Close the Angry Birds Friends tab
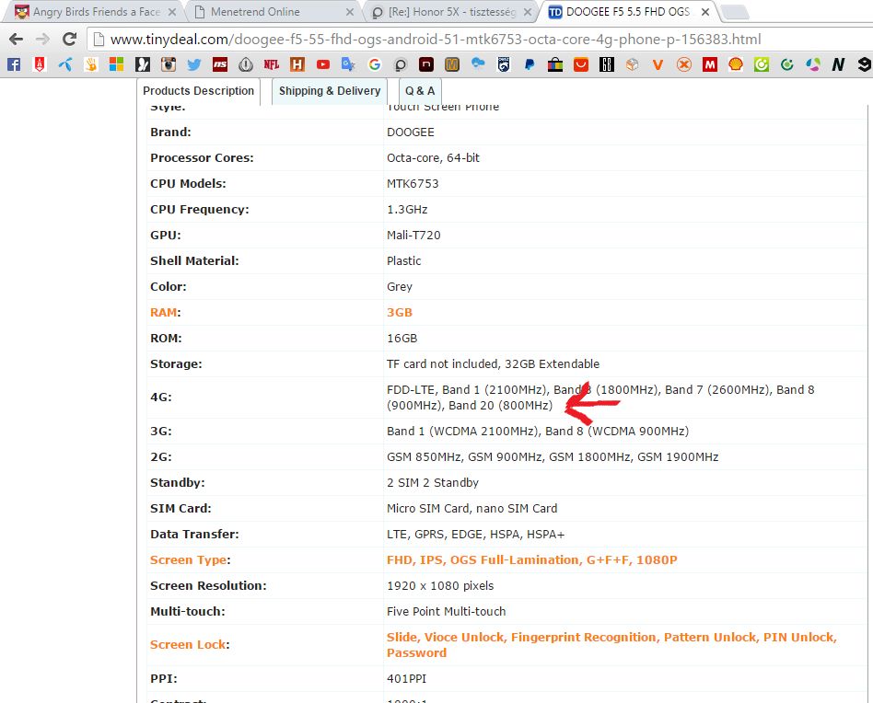873x703 pixels. tap(172, 12)
